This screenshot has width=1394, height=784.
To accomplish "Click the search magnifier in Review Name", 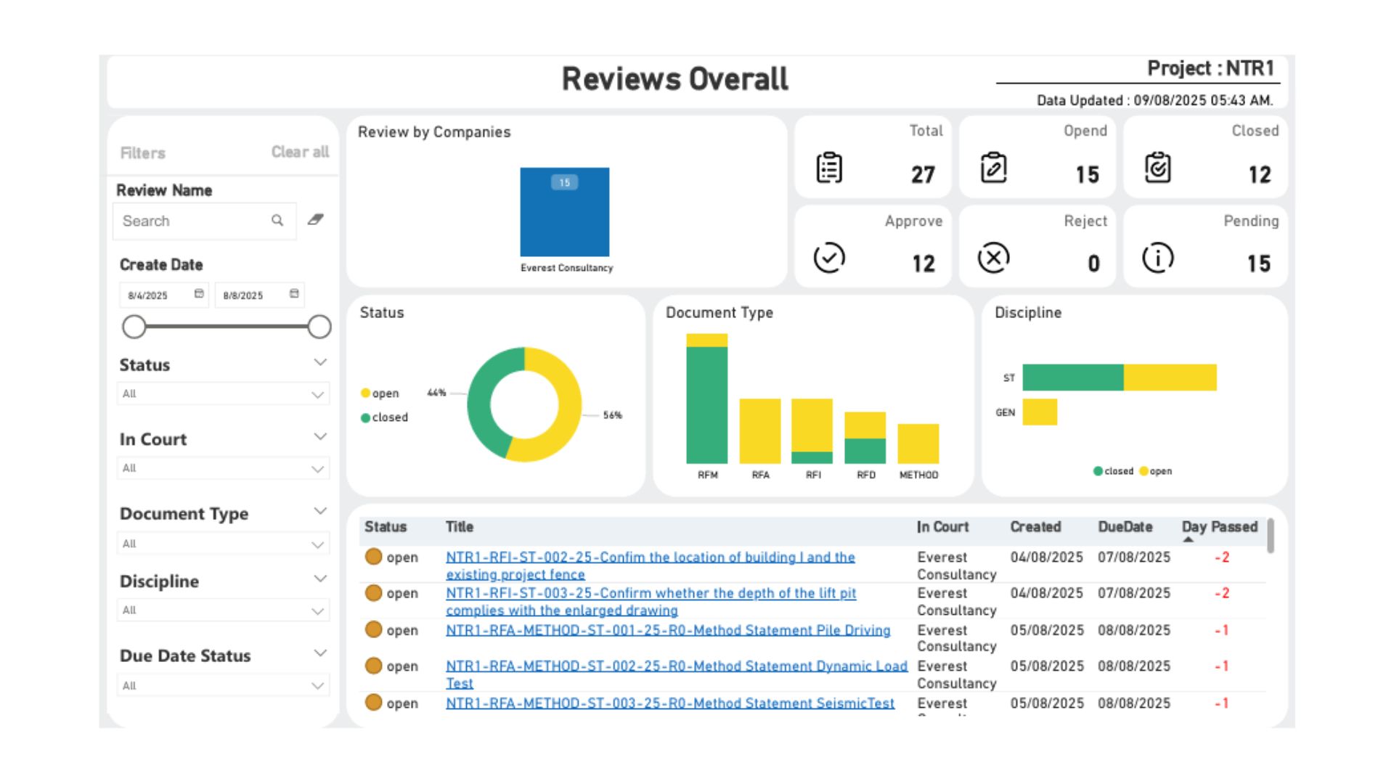I will (x=278, y=220).
